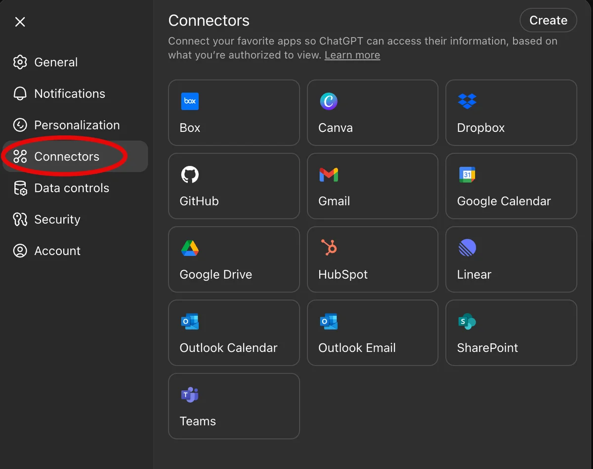Select the "Teams" connector label
Screen dimensions: 593x469
[198, 421]
